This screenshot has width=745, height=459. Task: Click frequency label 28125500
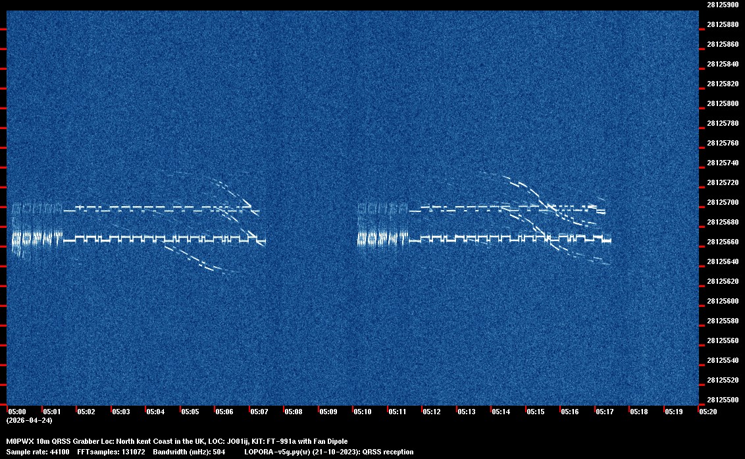point(723,400)
